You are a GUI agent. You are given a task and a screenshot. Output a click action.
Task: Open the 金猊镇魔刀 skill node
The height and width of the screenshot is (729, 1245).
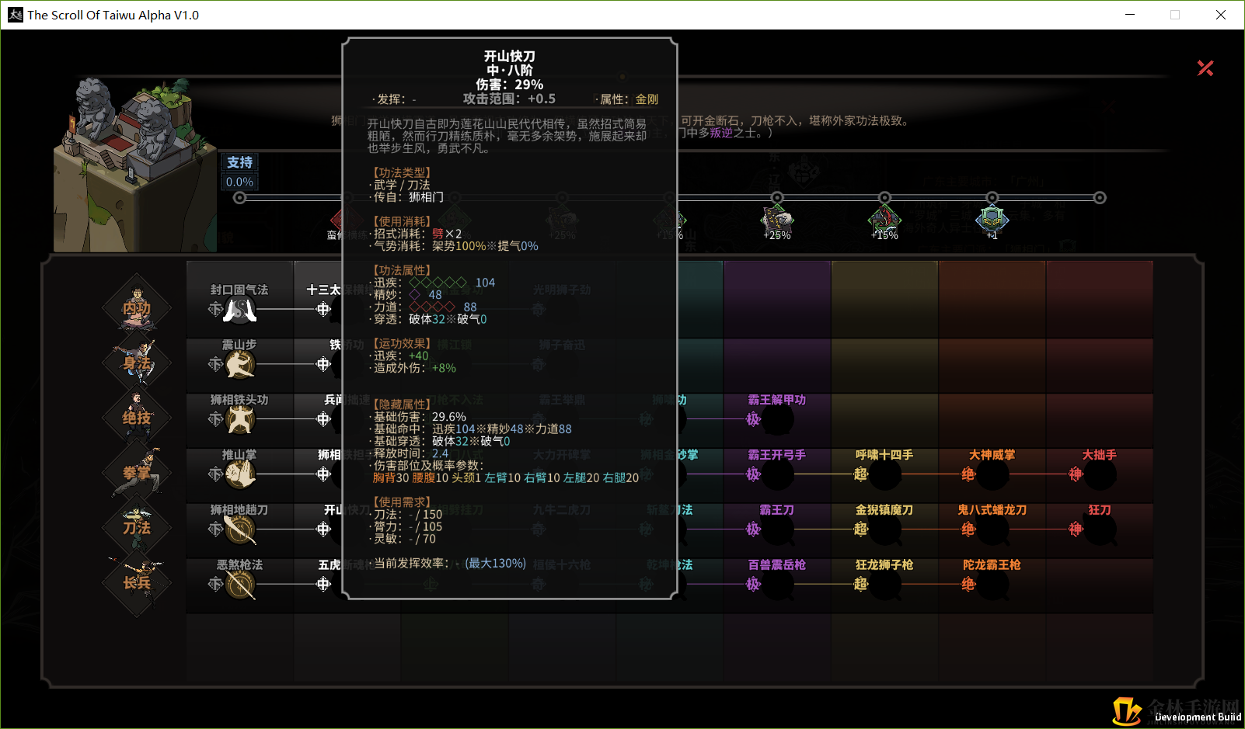(885, 529)
